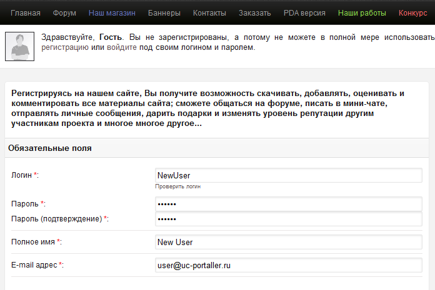Open the Конкурс menu item

[x=412, y=13]
